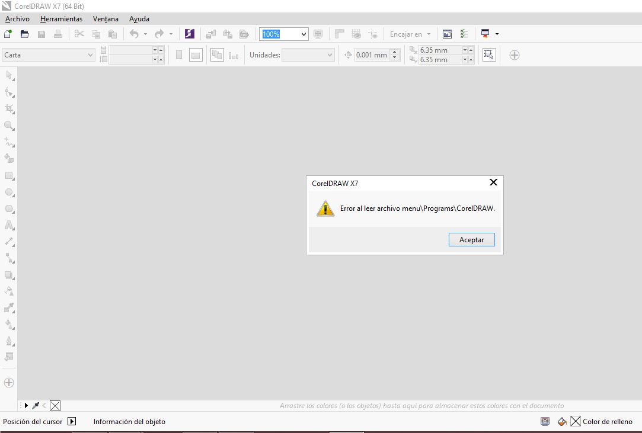
Task: Open the Archivo menu
Action: [x=17, y=19]
